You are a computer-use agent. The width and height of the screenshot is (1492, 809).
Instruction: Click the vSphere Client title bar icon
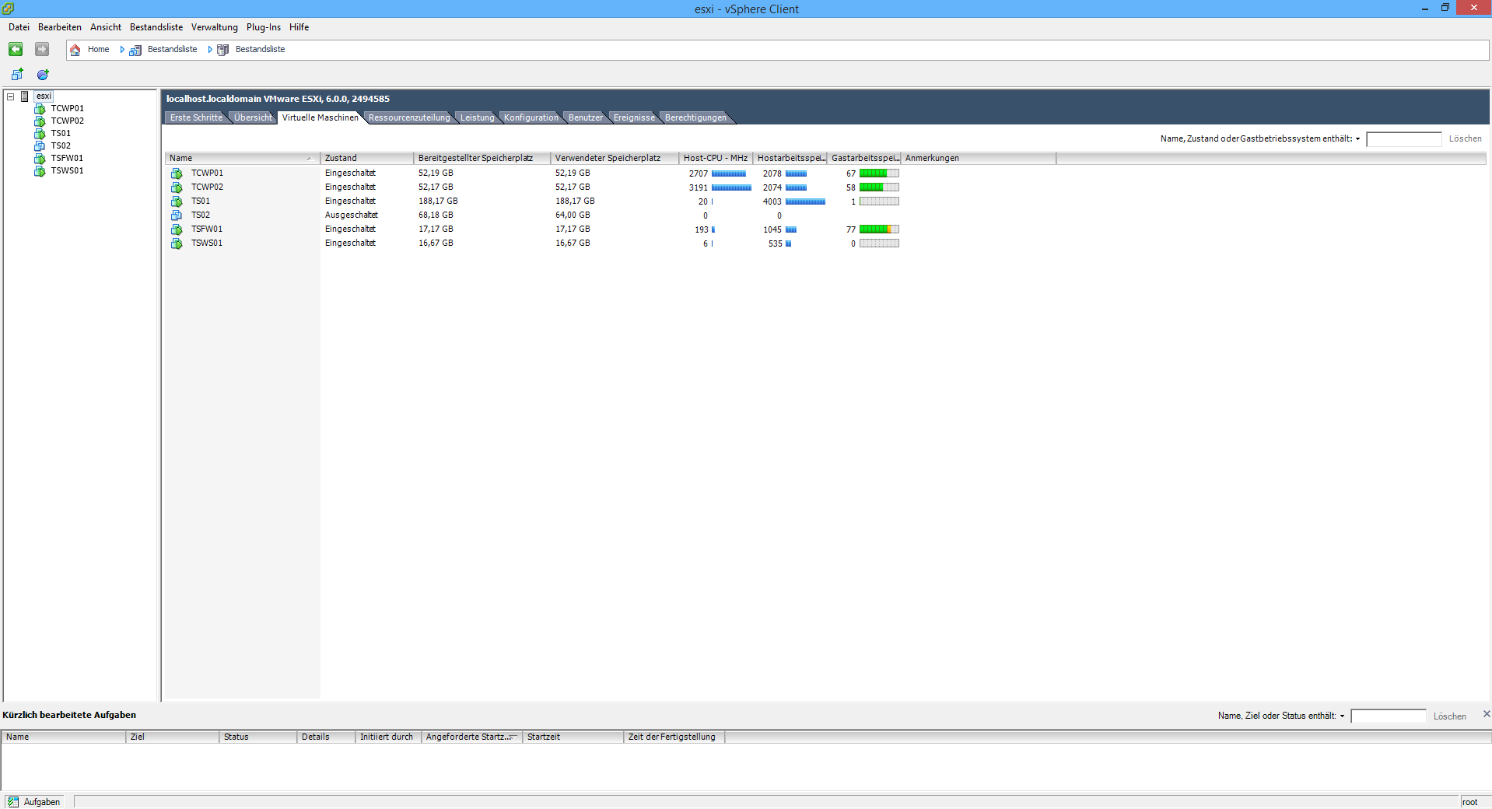[x=8, y=9]
